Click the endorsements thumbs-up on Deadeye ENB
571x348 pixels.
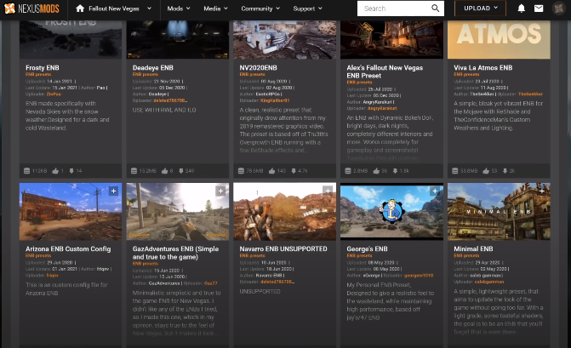pyautogui.click(x=164, y=171)
